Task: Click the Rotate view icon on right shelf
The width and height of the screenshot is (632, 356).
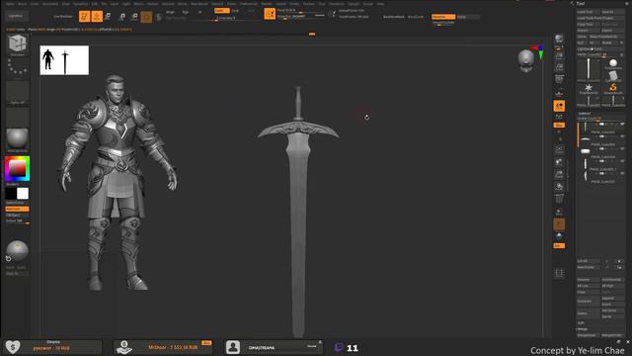Action: pos(559,187)
